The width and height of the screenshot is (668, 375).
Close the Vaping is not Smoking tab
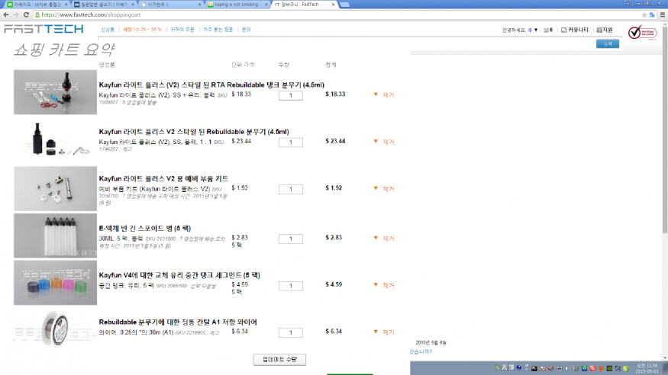point(266,5)
